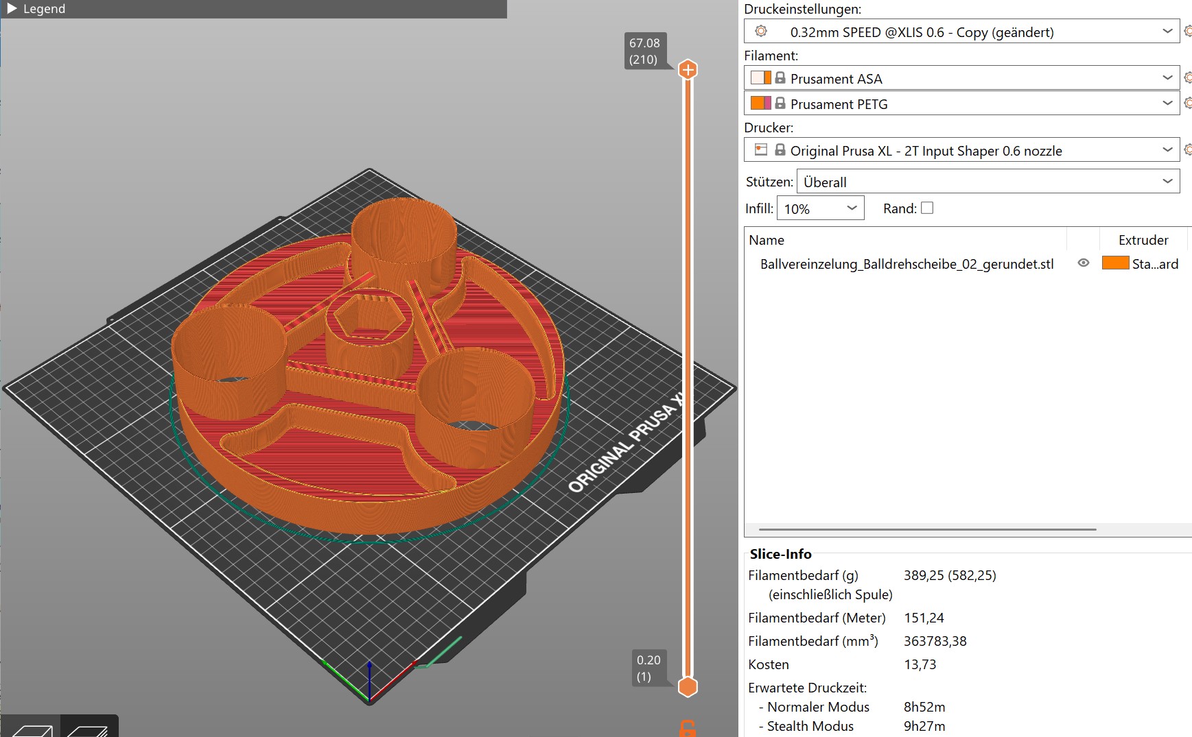Edit Prusament PETG filament via gear icon
The width and height of the screenshot is (1192, 737).
pyautogui.click(x=1188, y=103)
